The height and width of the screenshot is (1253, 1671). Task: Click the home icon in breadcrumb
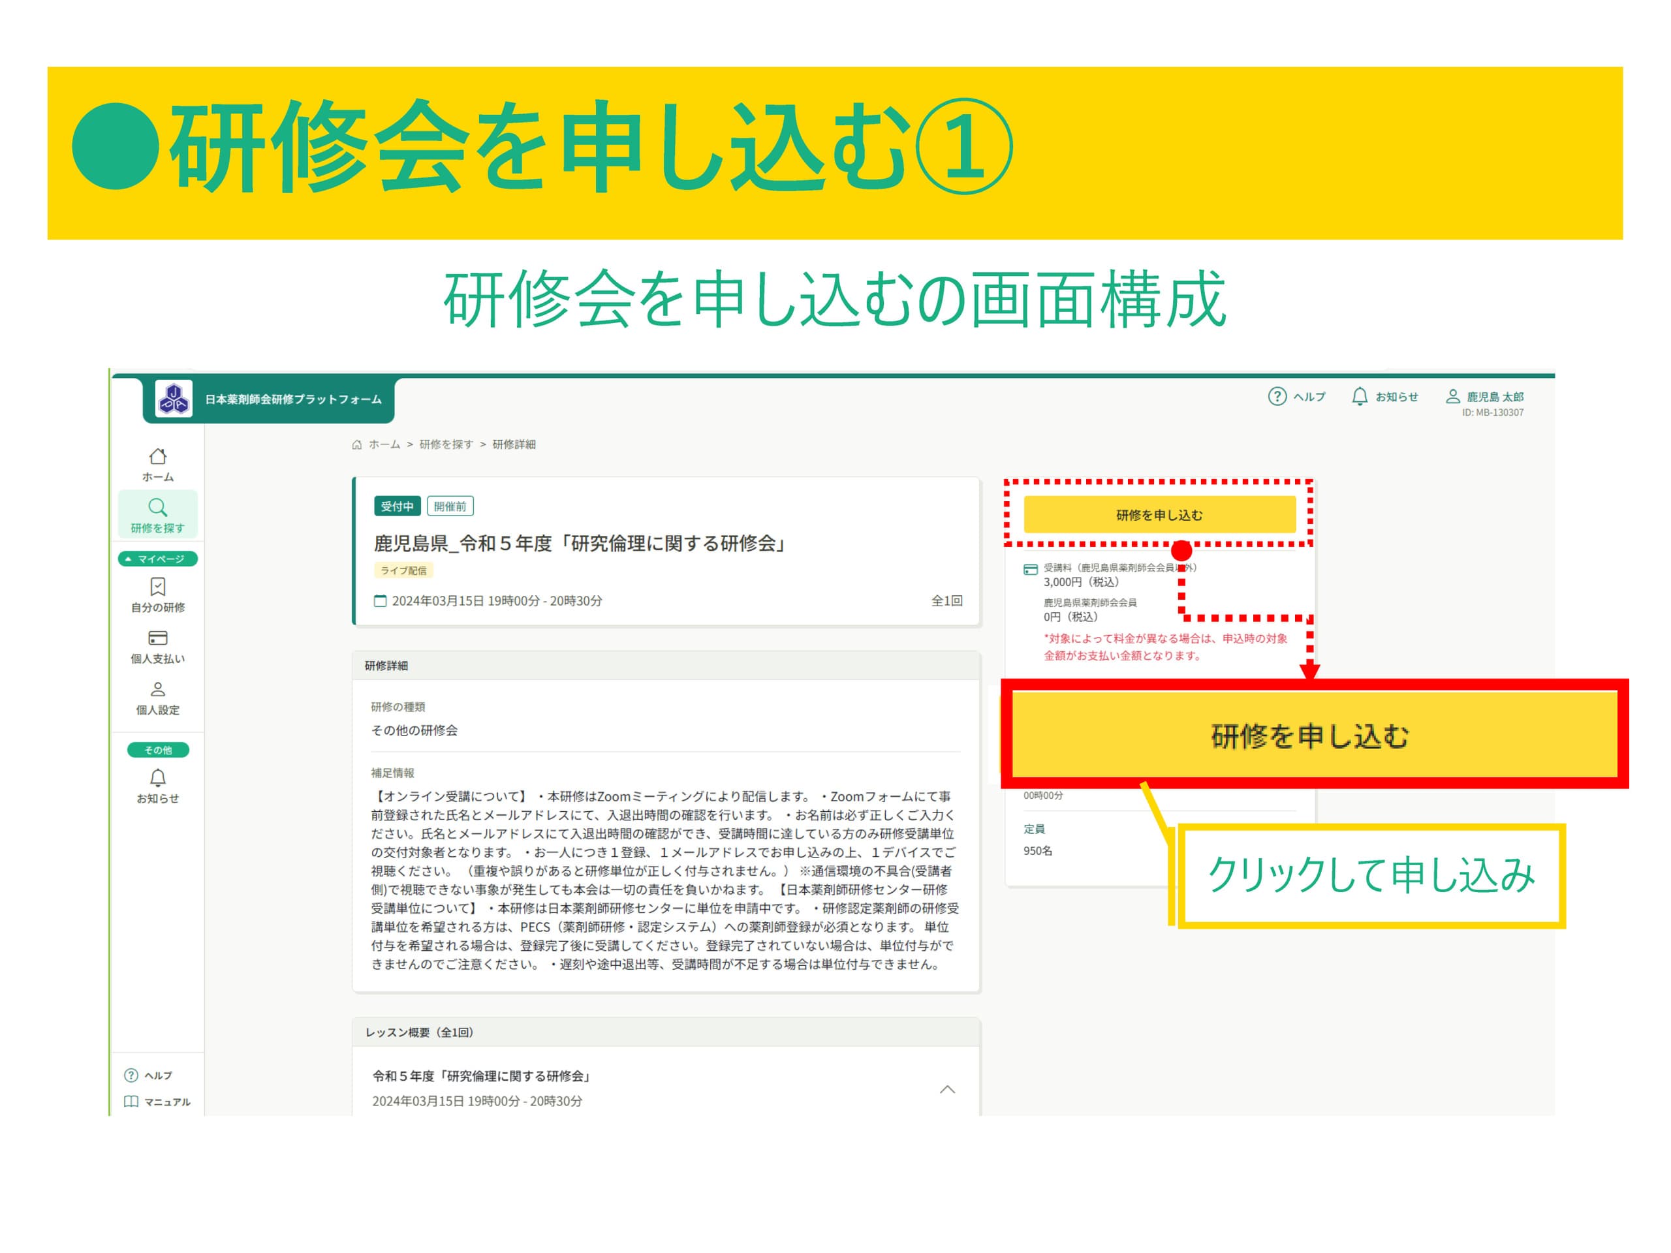[x=356, y=444]
